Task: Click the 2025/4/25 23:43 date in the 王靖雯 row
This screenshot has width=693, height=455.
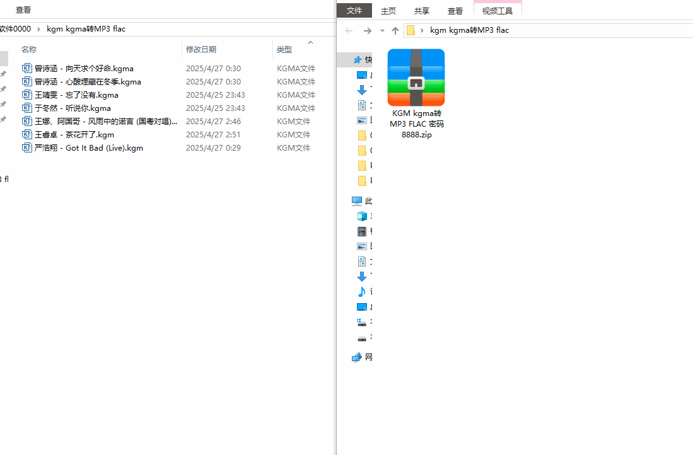Action: (216, 95)
